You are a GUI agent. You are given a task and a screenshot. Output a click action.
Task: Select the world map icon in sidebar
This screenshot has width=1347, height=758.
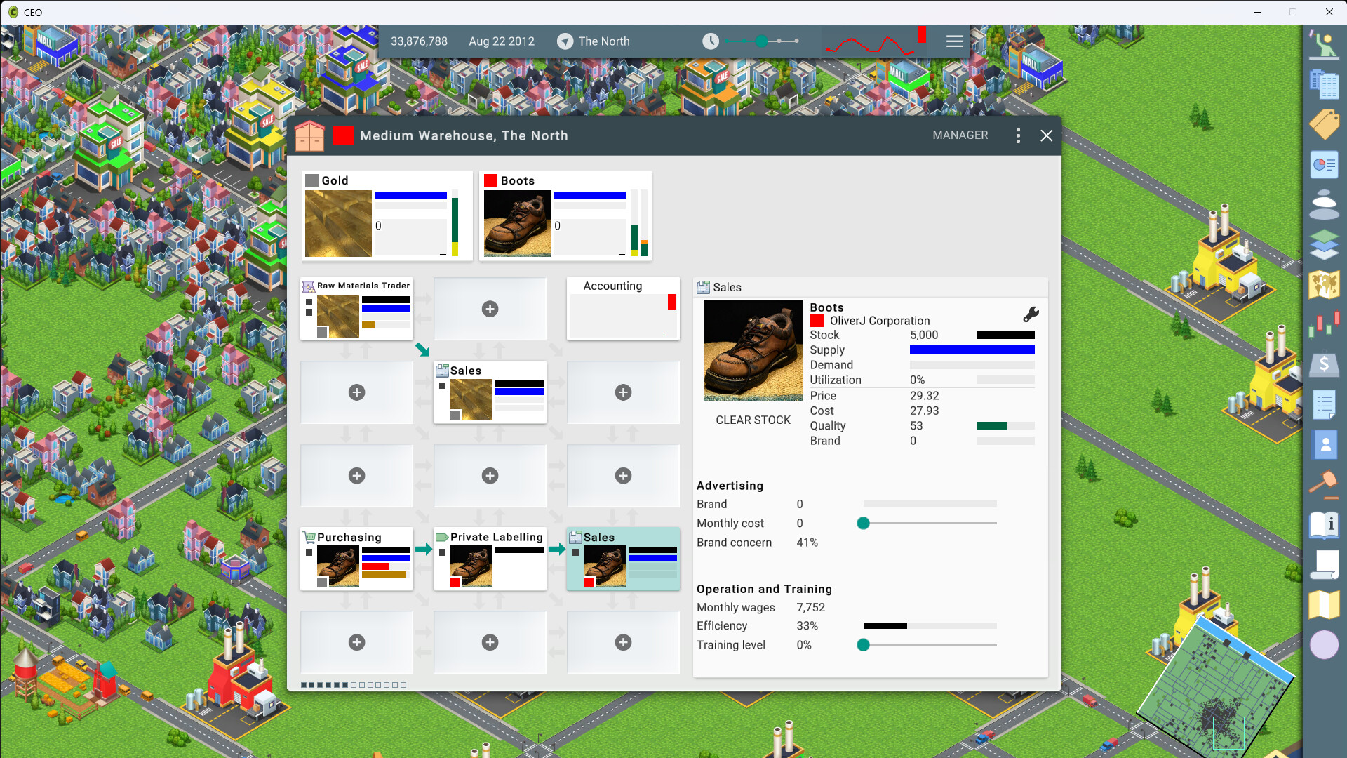1325,284
